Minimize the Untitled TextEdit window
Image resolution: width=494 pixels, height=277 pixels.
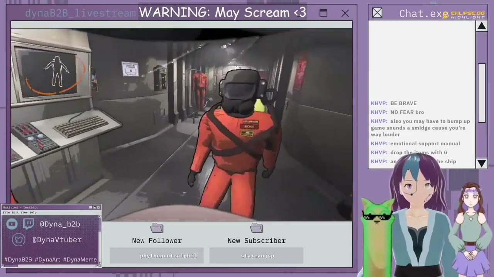point(91,207)
